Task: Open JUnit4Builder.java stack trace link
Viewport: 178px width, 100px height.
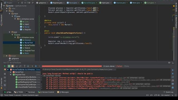Action: pos(115,78)
